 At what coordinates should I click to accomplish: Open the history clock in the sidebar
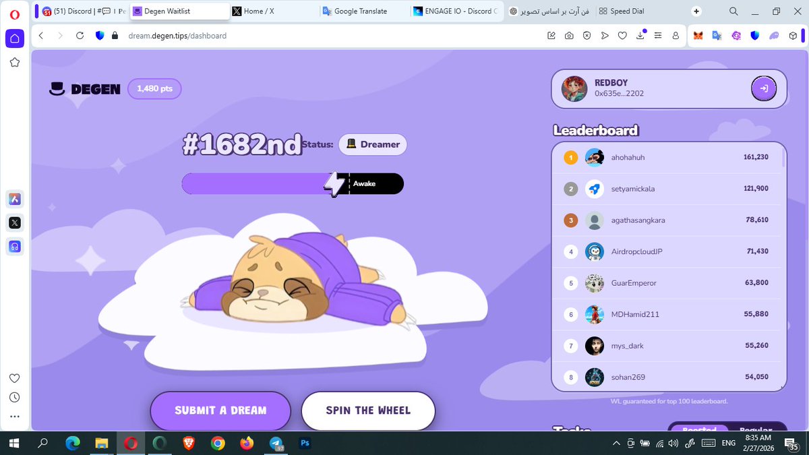pyautogui.click(x=15, y=398)
